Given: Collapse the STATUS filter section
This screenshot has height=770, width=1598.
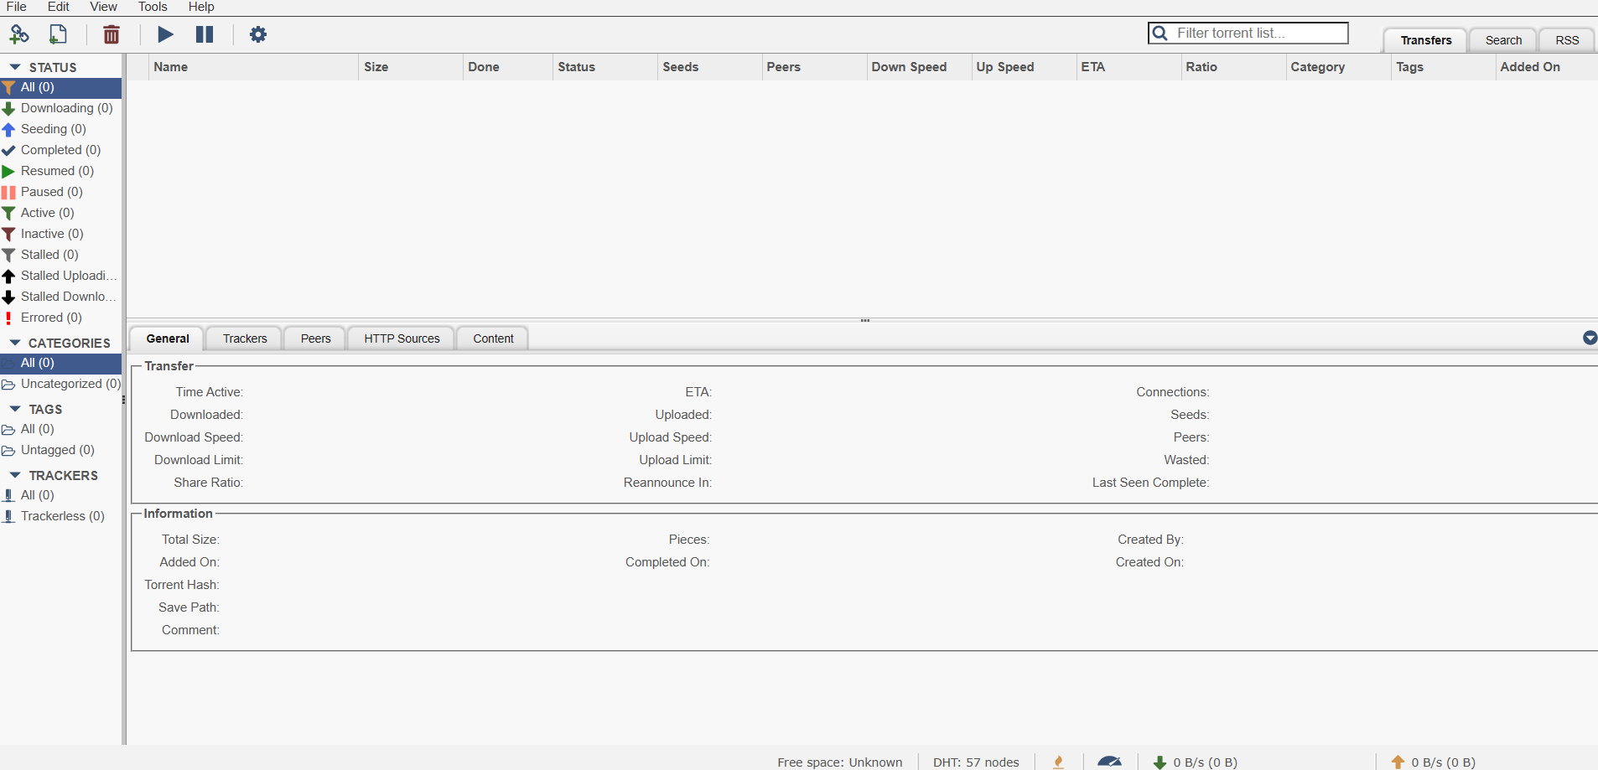Looking at the screenshot, I should pos(15,67).
